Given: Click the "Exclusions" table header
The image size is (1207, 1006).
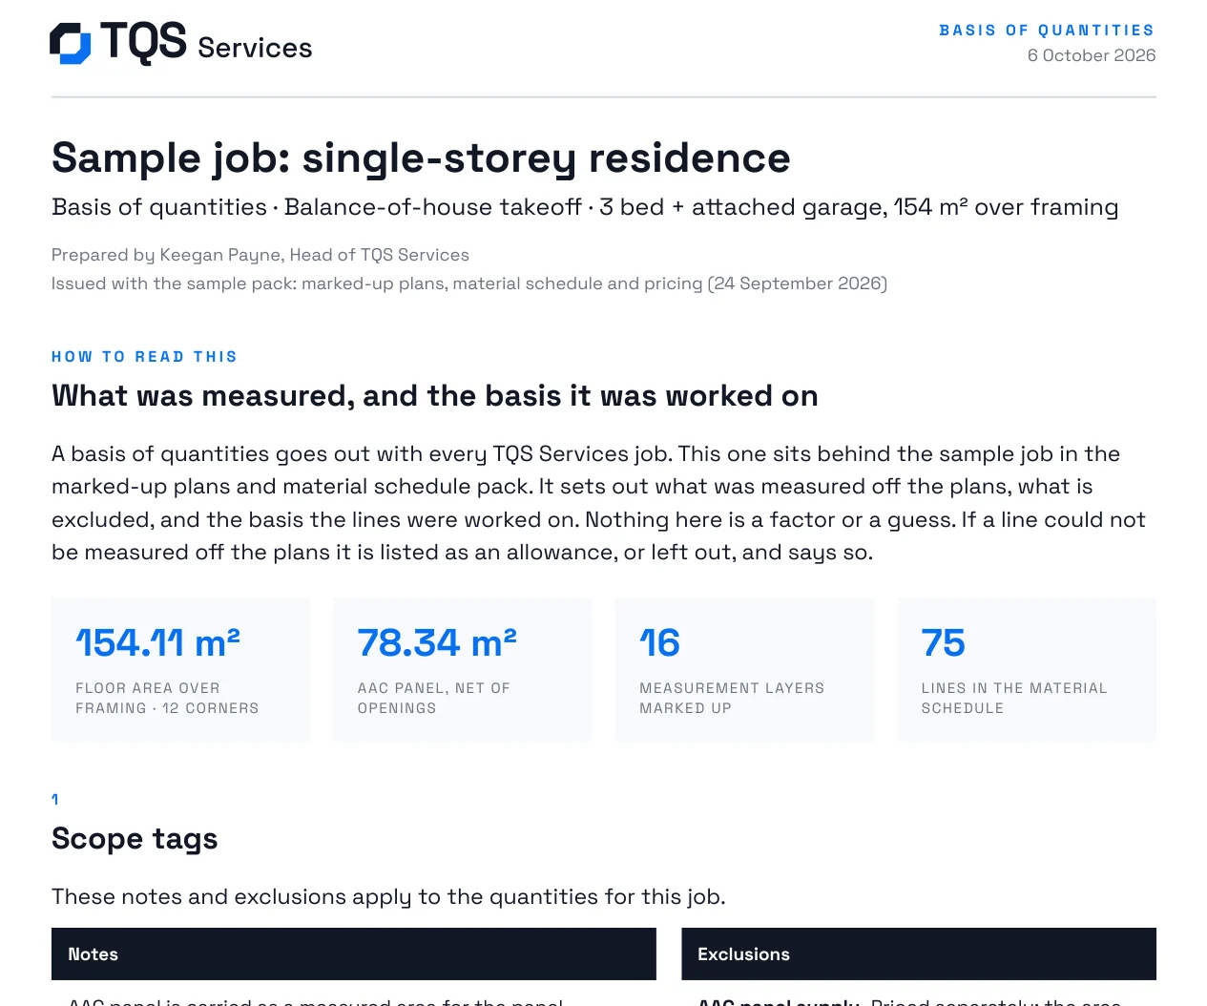Looking at the screenshot, I should [919, 954].
